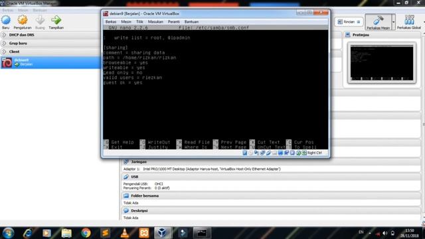This screenshot has width=425, height=239.
Task: Click keyboard capture icon beside Right Ctrl
Action: click(x=304, y=153)
